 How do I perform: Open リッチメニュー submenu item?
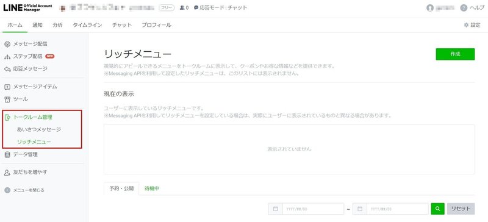click(34, 142)
